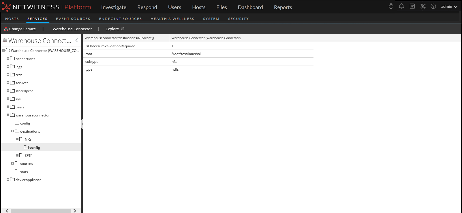Open the Users top menu

tap(174, 7)
